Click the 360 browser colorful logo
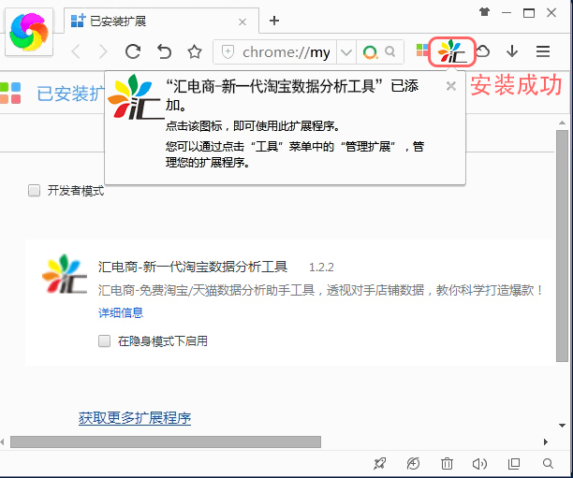Screen dimensions: 573x478 point(29,32)
